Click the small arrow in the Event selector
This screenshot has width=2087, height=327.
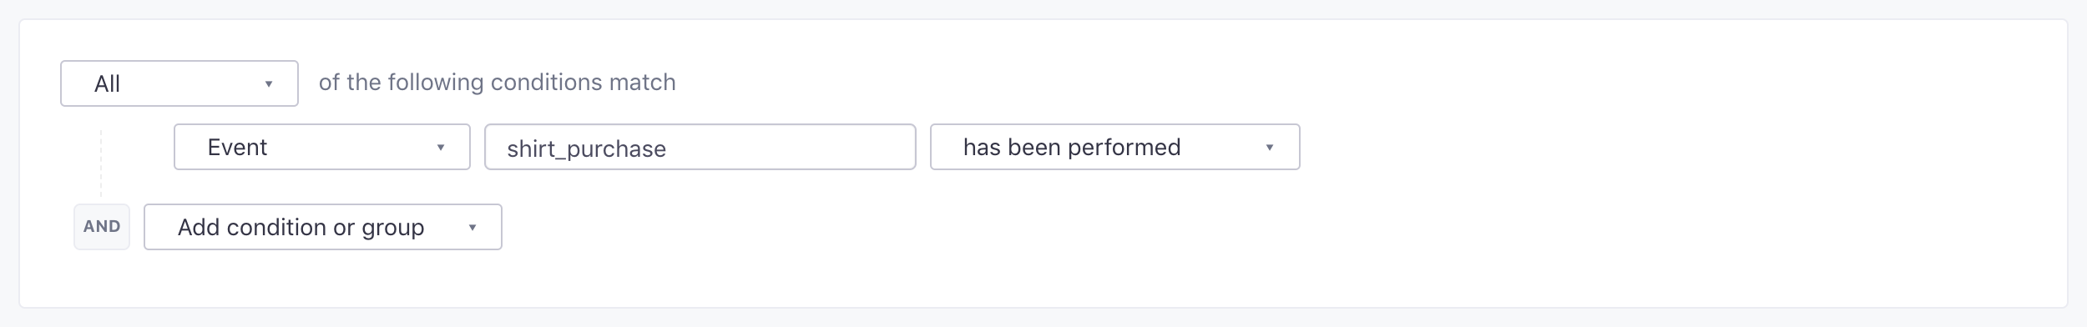tap(441, 148)
